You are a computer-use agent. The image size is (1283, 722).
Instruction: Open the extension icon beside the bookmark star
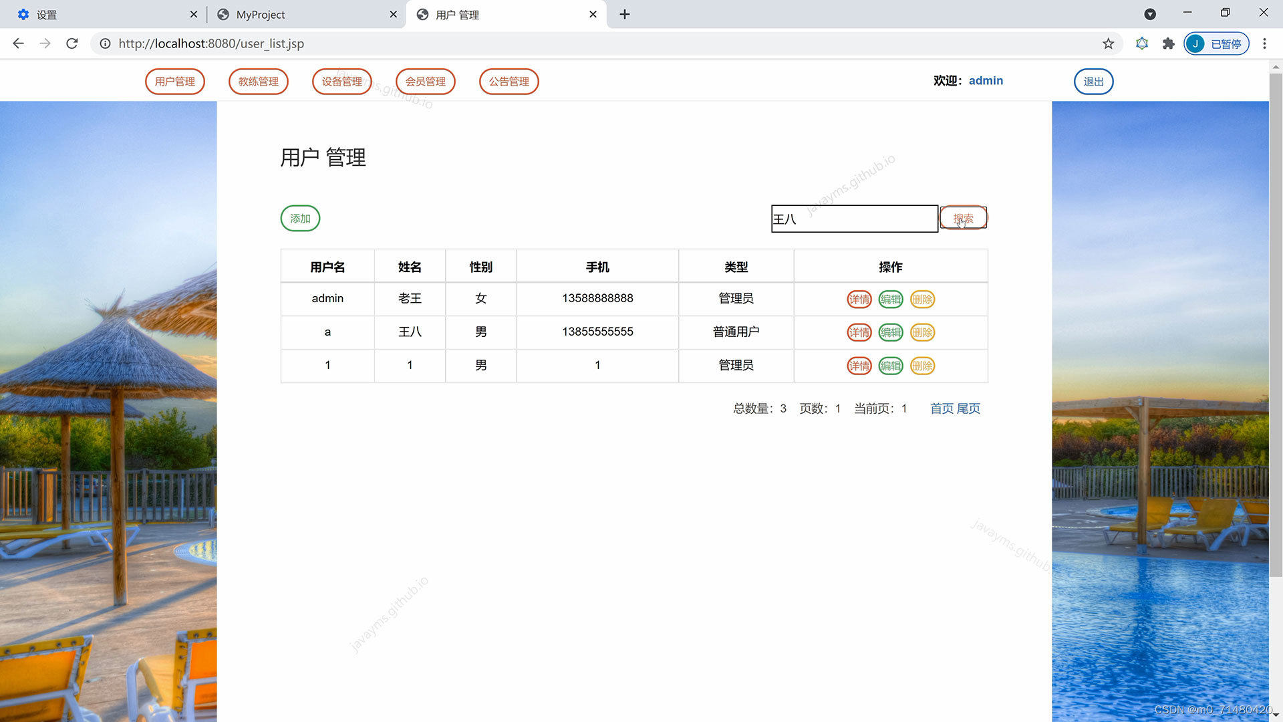click(x=1142, y=43)
